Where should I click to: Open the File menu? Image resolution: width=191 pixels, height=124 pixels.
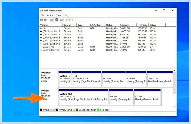click(42, 15)
